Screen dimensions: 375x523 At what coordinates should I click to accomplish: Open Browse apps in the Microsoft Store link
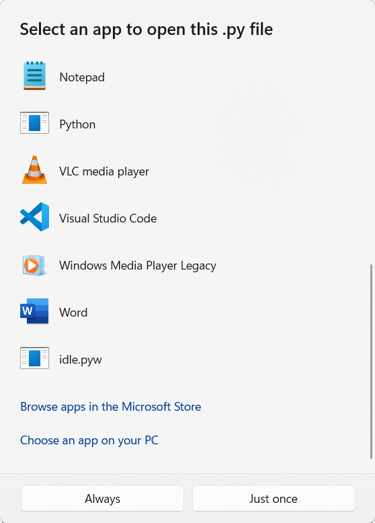pos(111,407)
